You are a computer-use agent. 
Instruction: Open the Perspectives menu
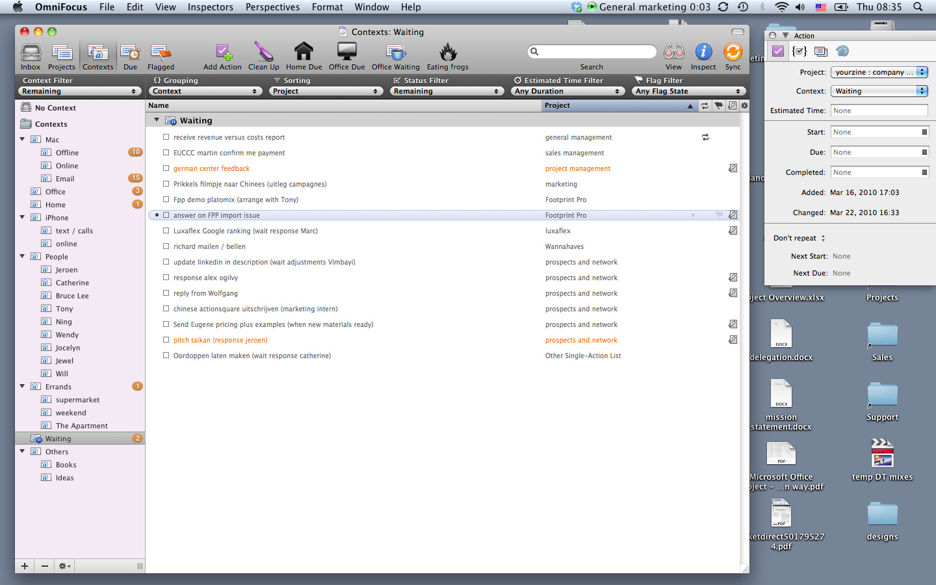pyautogui.click(x=272, y=7)
